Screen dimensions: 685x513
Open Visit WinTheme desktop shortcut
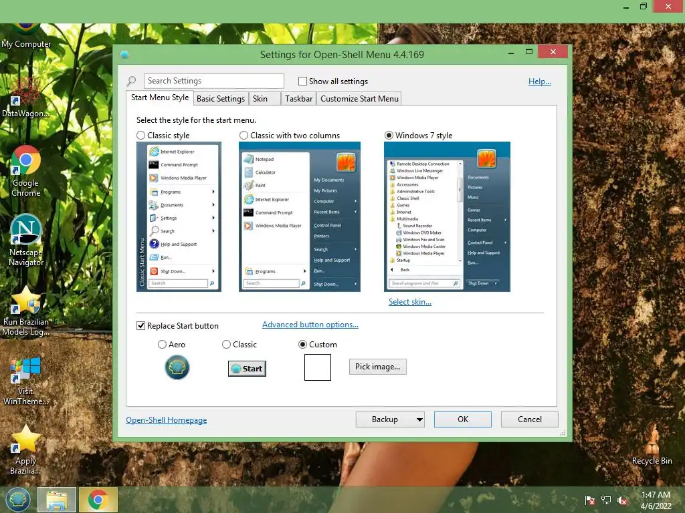tap(26, 381)
